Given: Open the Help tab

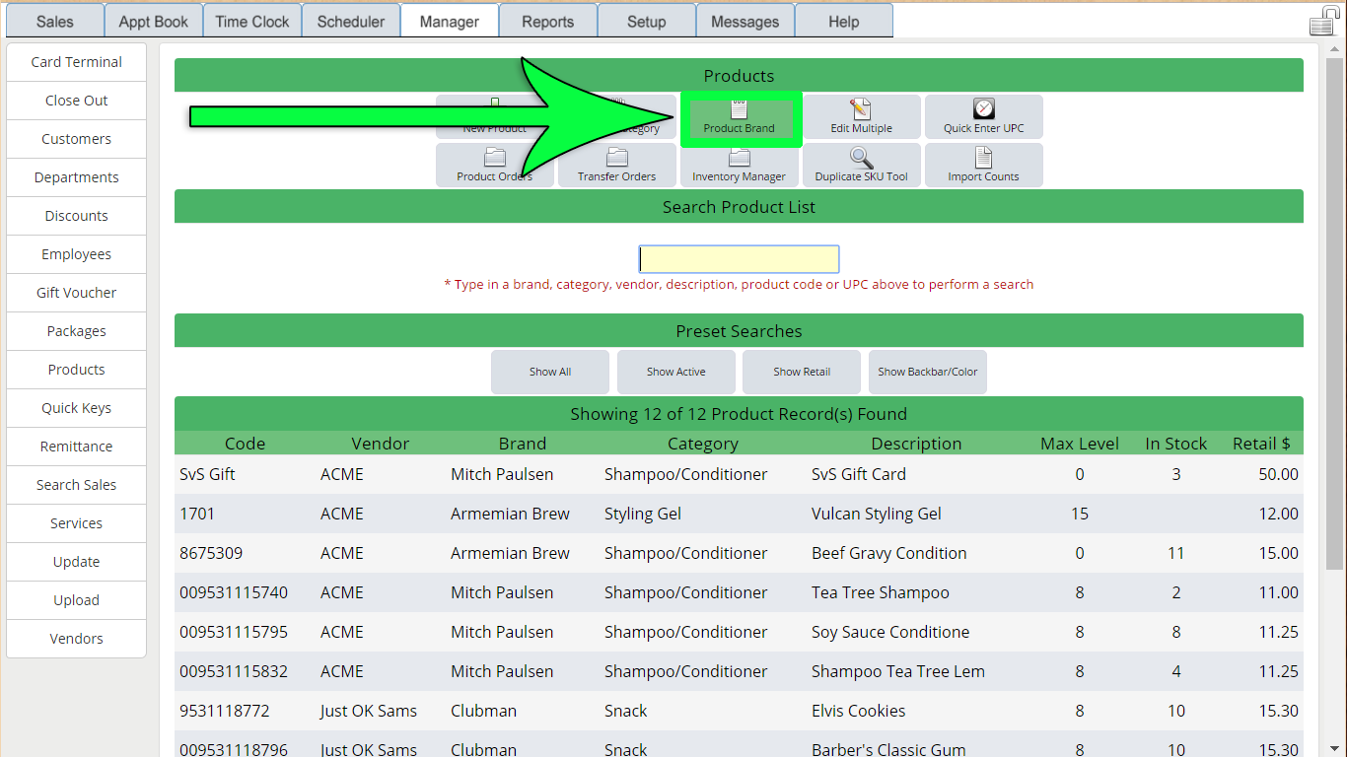Looking at the screenshot, I should coord(843,21).
